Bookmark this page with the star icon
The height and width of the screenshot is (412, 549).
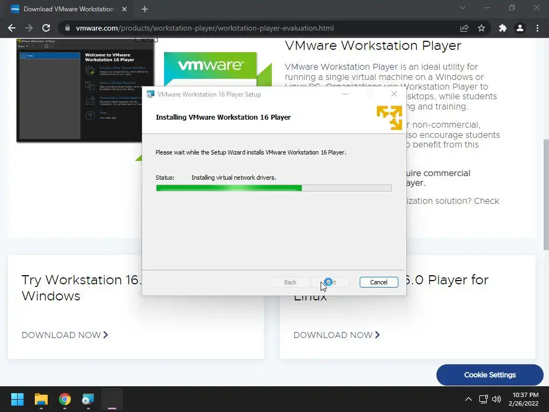(x=481, y=28)
